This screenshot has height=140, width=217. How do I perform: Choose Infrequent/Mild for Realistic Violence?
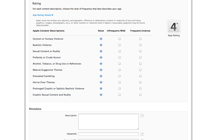(x=120, y=45)
